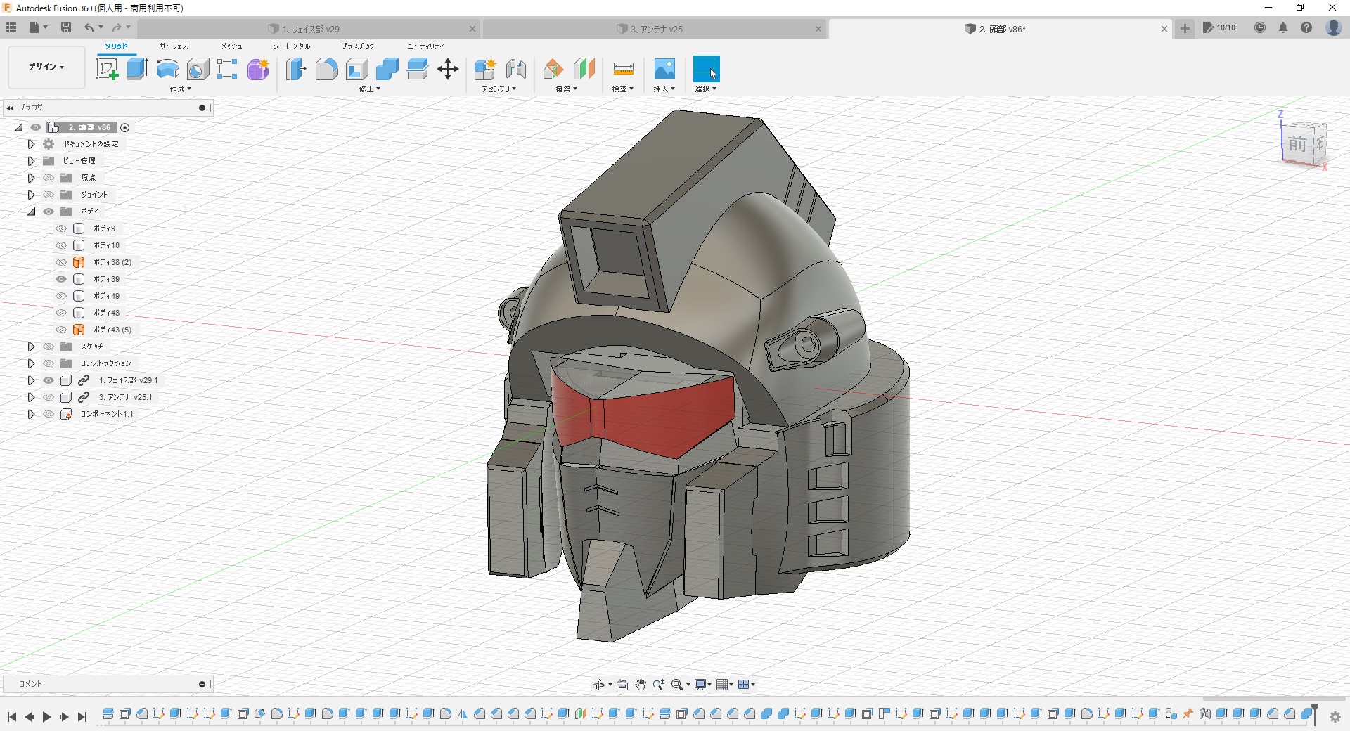Open the Insert image icon
Viewport: 1350px width, 731px height.
point(664,69)
